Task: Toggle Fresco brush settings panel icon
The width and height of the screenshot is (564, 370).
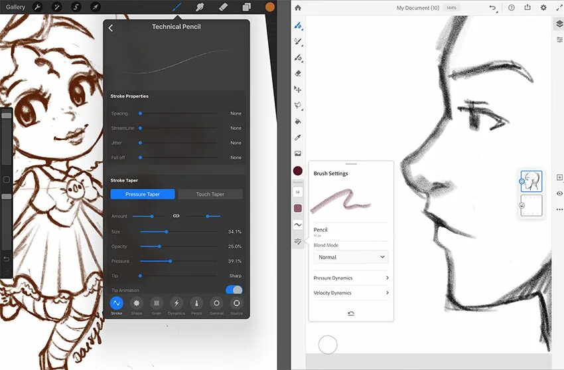Action: (298, 241)
